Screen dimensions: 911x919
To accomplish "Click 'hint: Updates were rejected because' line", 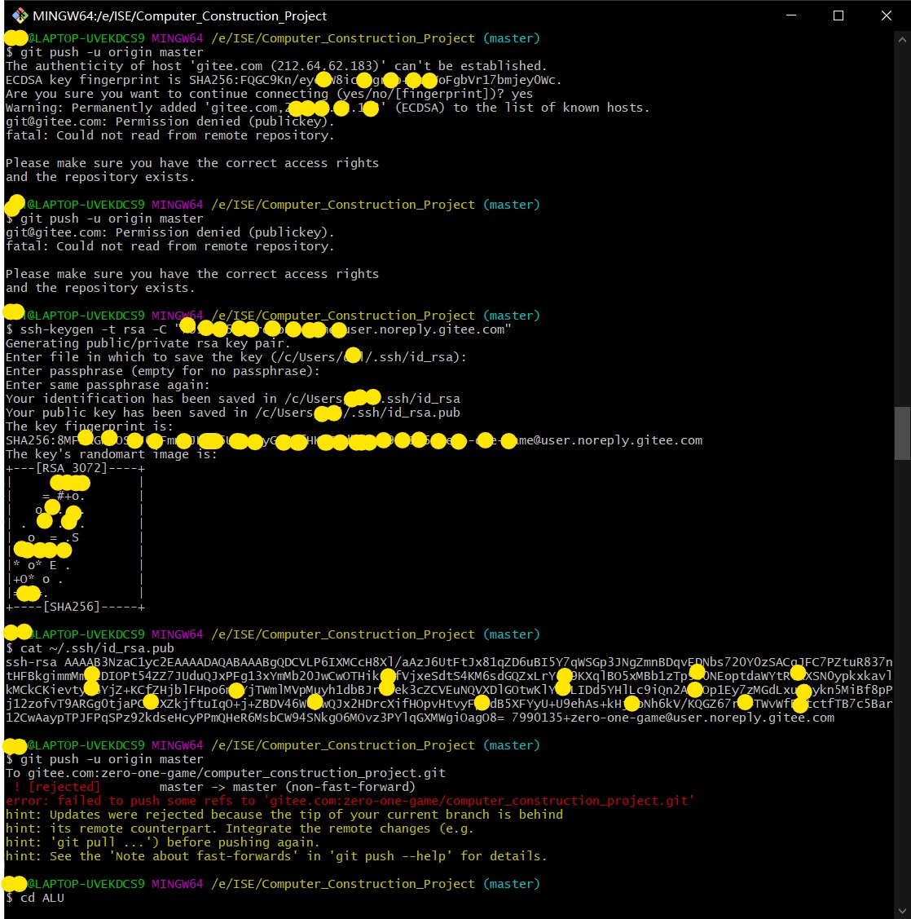I will click(x=284, y=815).
